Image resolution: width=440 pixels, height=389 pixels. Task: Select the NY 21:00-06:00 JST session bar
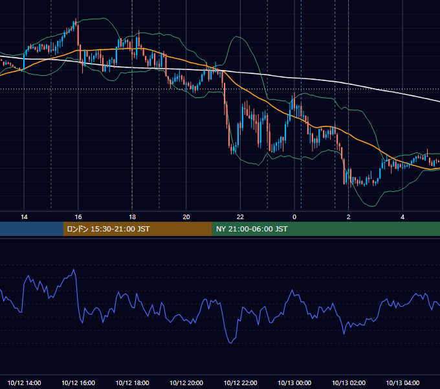pos(325,229)
